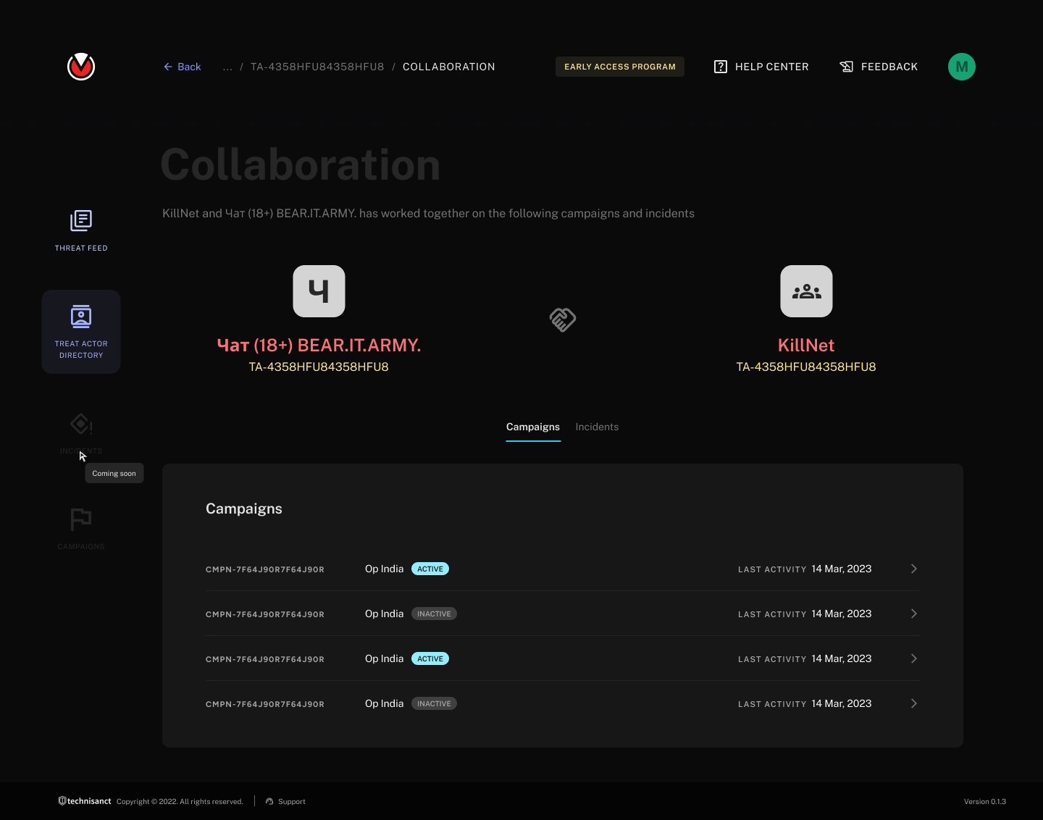Switch to the Incidents tab
This screenshot has width=1043, height=820.
tap(597, 427)
